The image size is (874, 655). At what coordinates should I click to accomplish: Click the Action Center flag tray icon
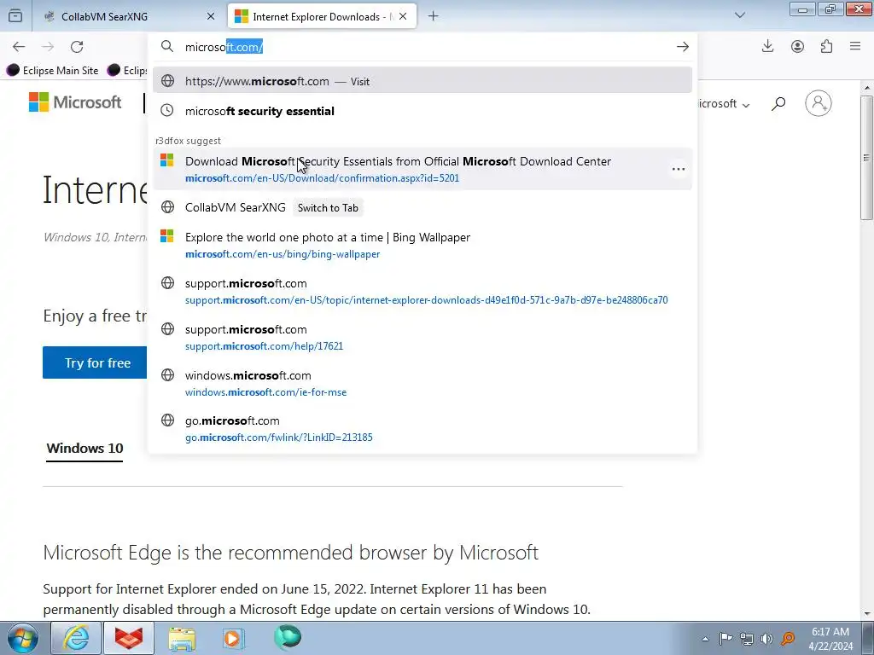pyautogui.click(x=725, y=639)
